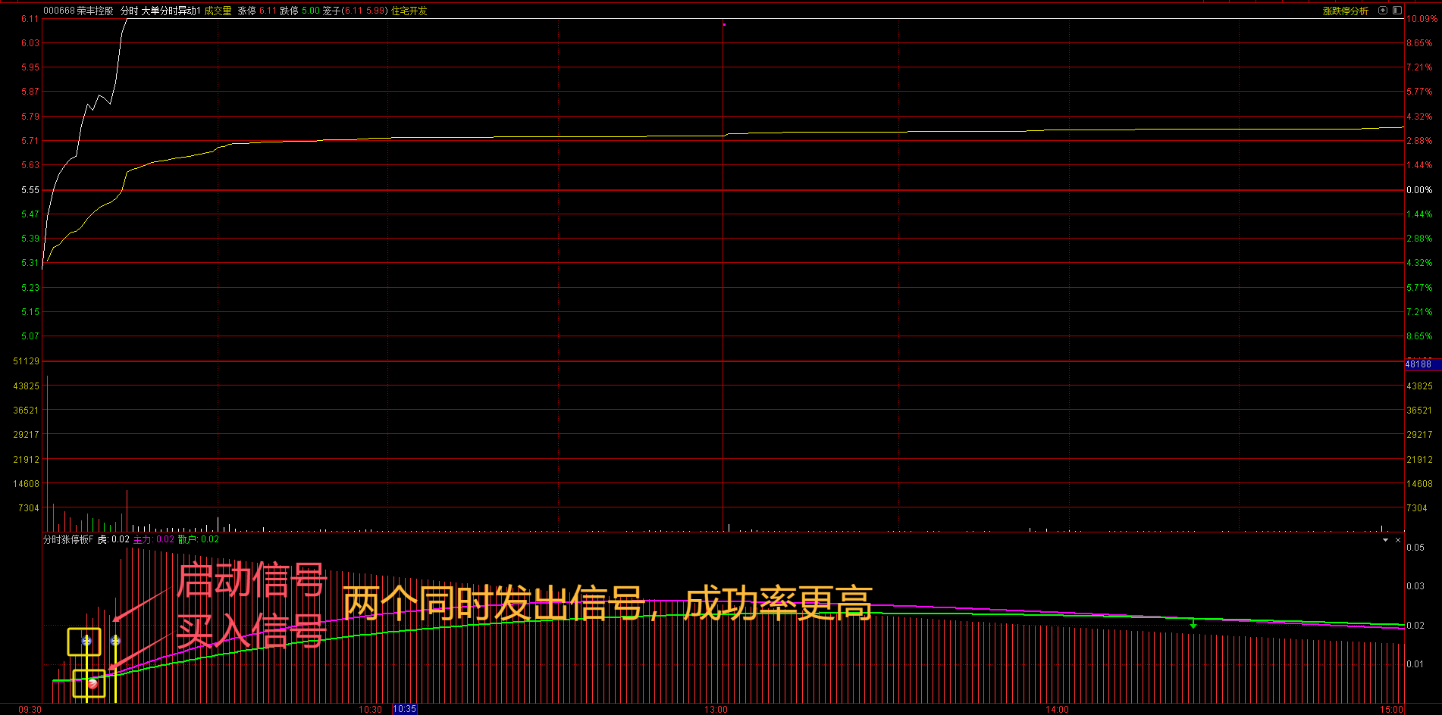Click the 成交量 label in the header

(218, 11)
